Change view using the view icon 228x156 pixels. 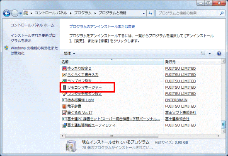pos(203,53)
